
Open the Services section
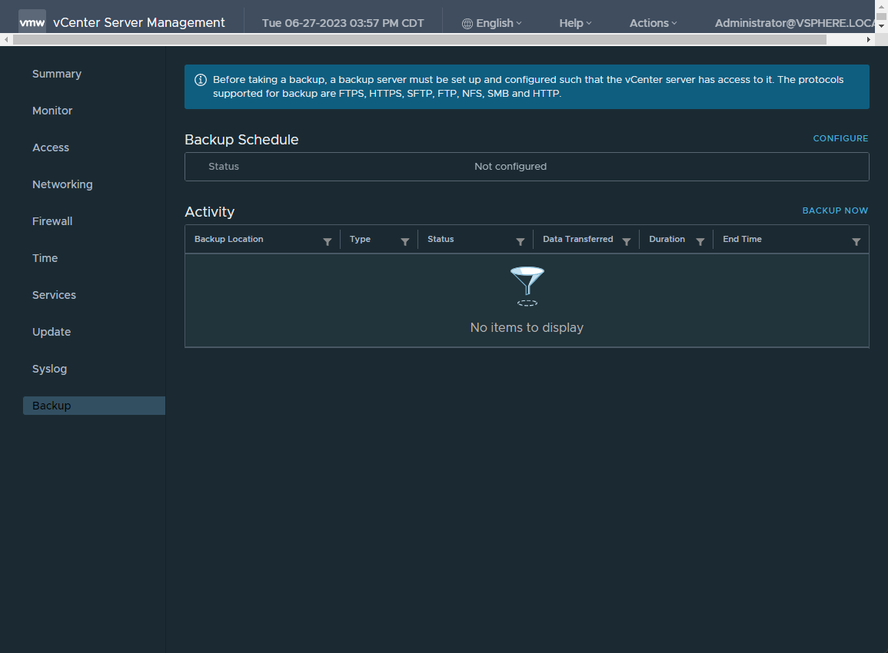pyautogui.click(x=54, y=295)
